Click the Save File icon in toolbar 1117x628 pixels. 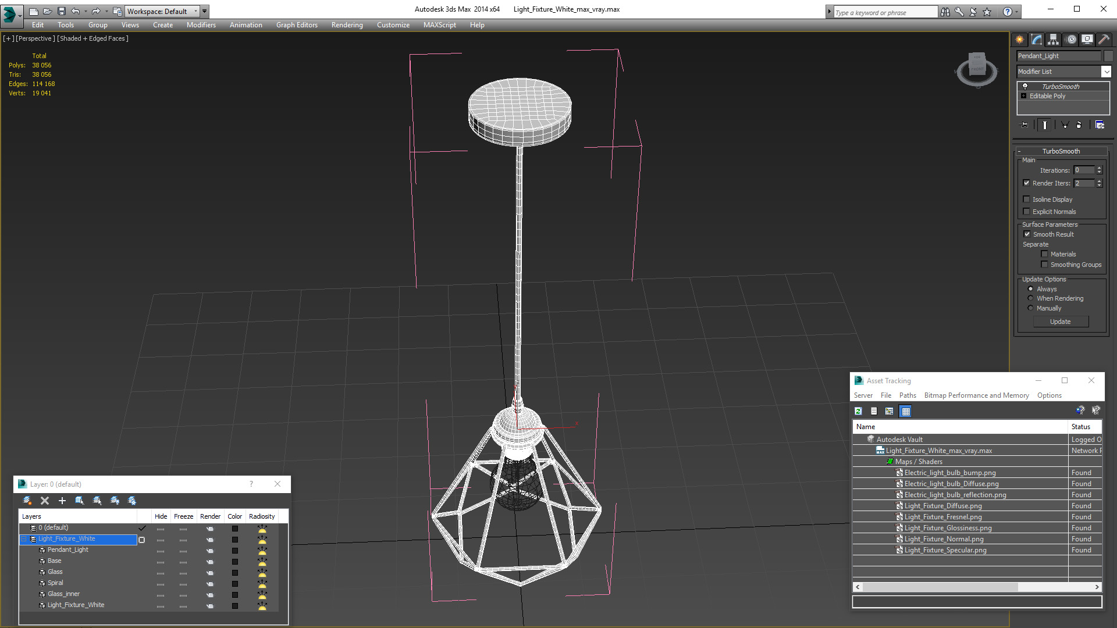(62, 11)
